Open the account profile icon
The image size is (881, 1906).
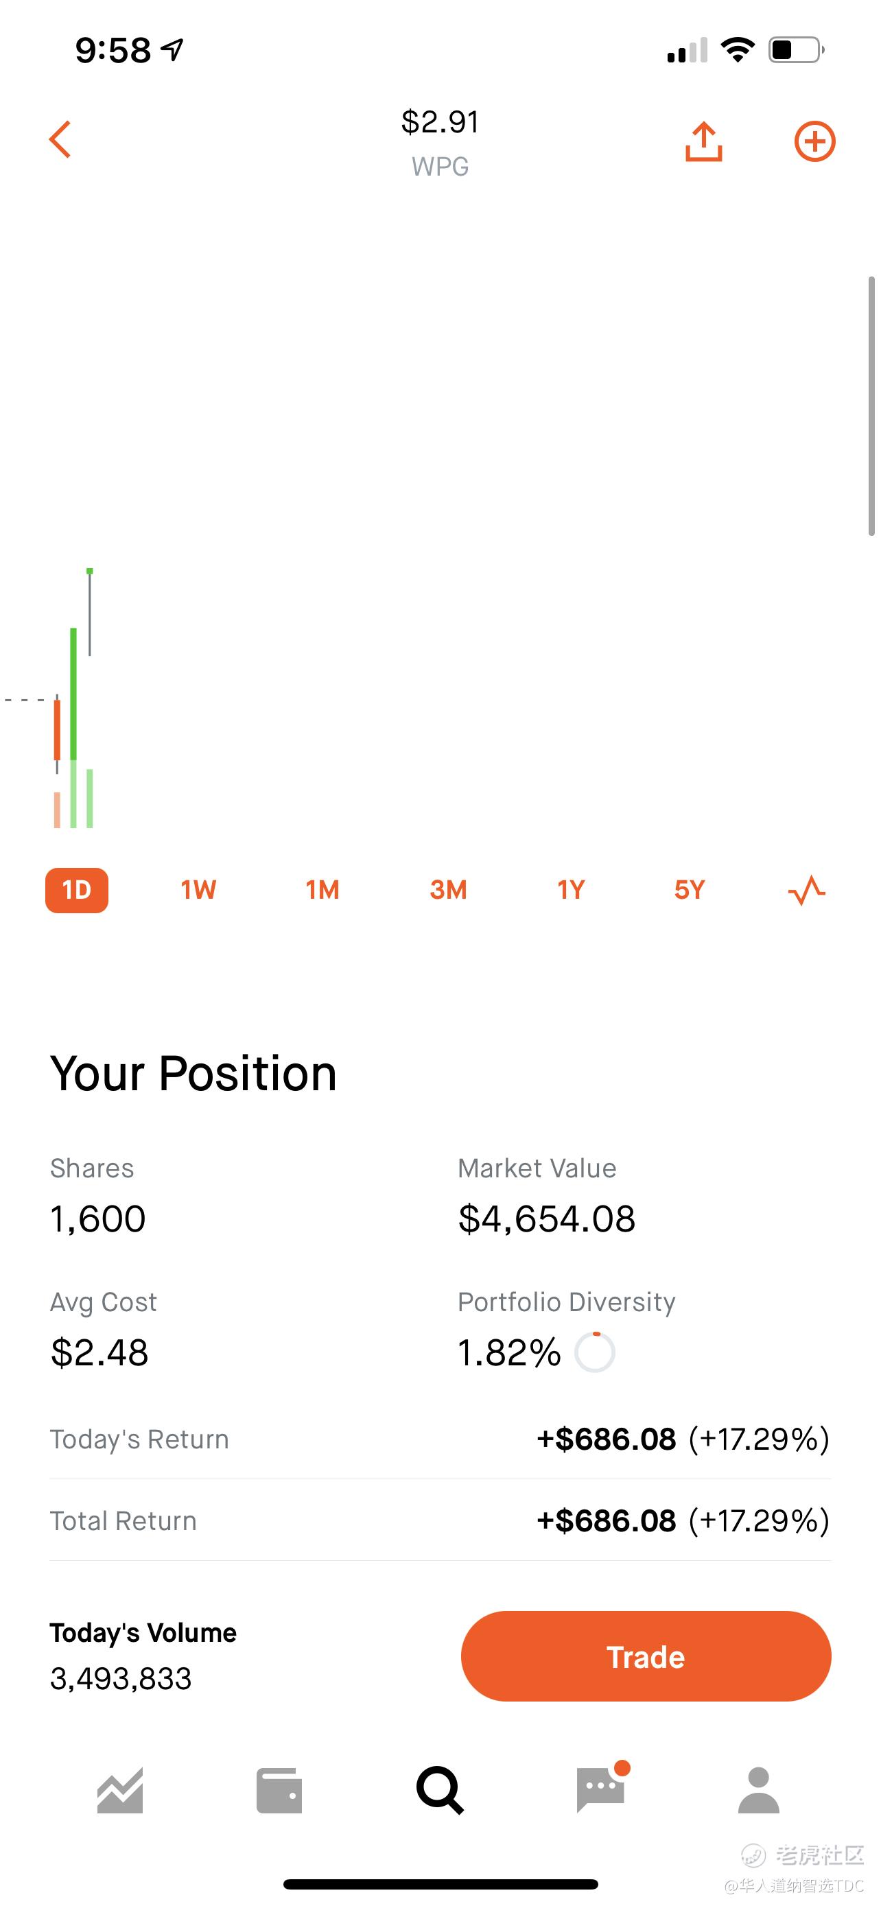coord(759,1791)
